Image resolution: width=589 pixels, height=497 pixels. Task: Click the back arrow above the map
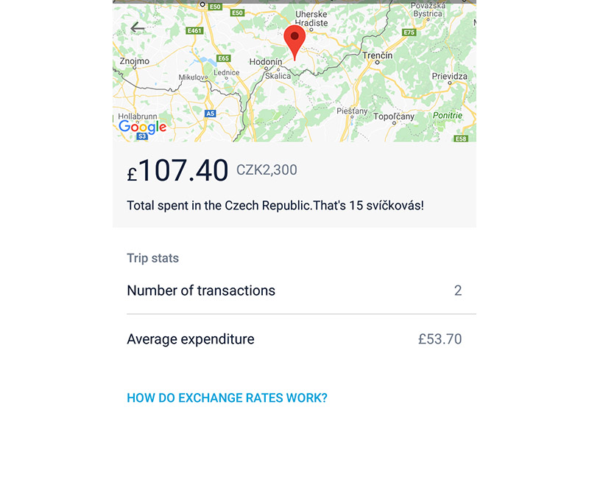(136, 27)
